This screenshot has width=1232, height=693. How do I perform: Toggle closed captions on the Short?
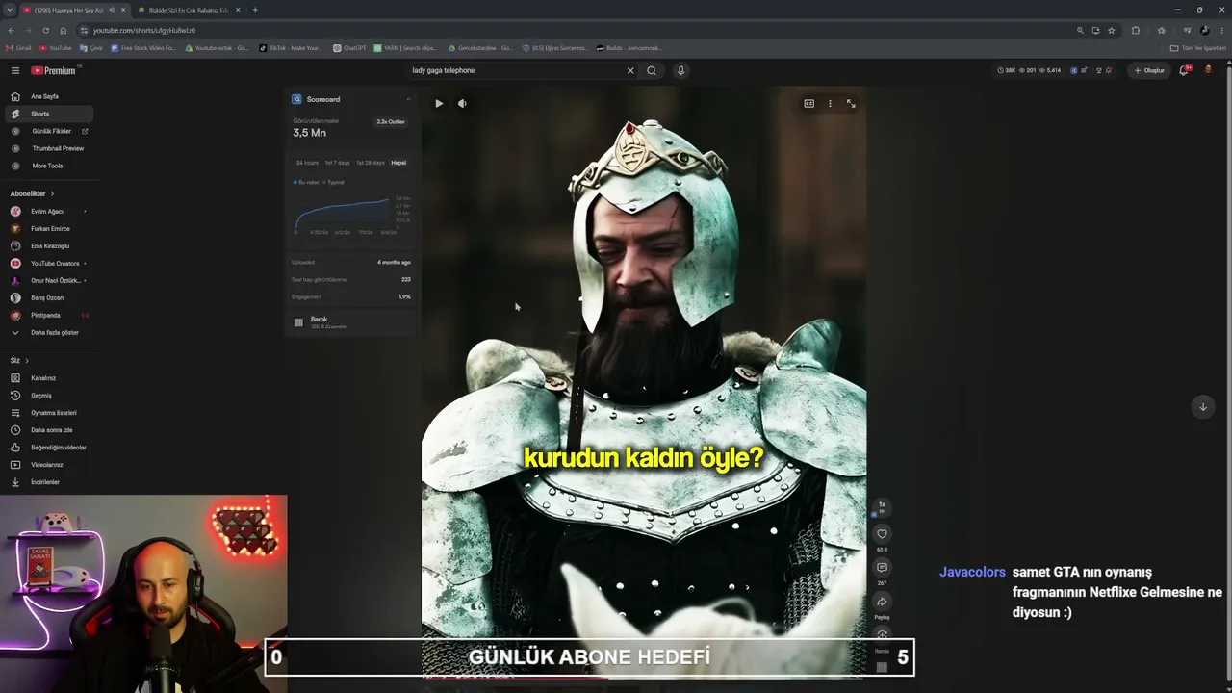point(808,103)
